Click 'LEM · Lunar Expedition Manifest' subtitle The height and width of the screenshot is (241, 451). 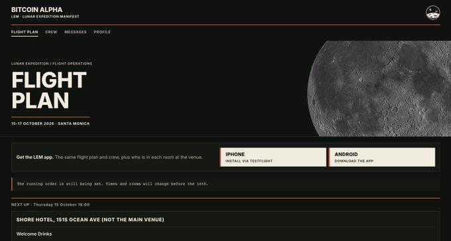click(45, 17)
